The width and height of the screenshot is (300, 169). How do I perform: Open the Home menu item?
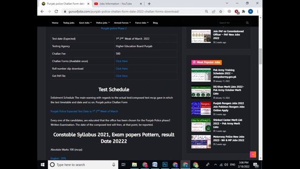pyautogui.click(x=55, y=23)
